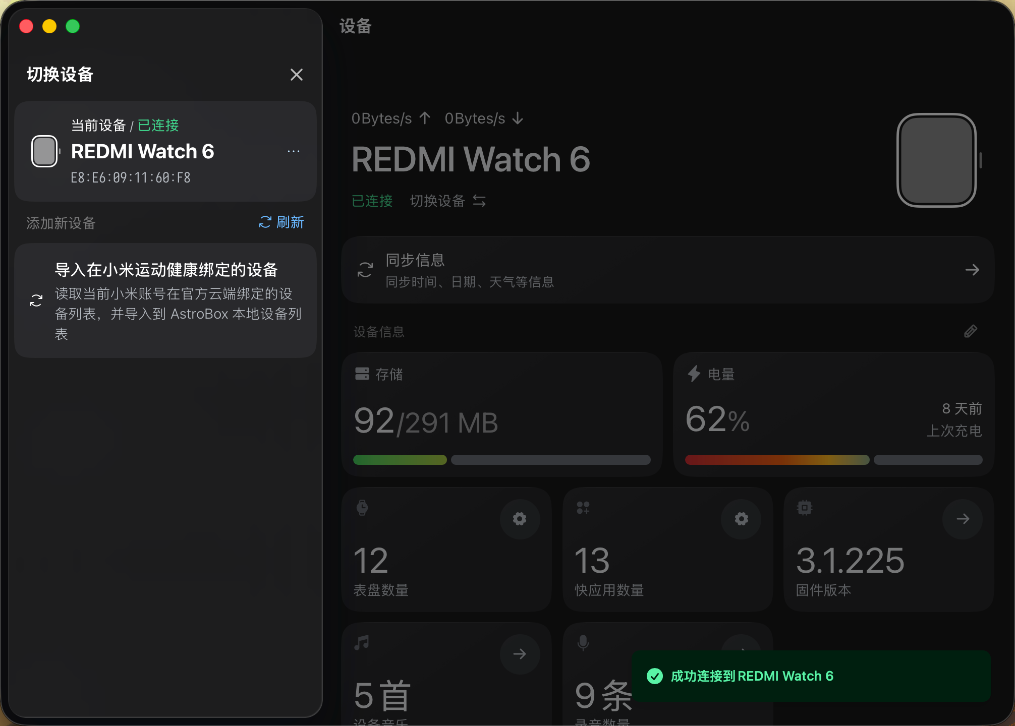Click the music note icon on the 5首 card
Screen dimensions: 1015x726
362,643
